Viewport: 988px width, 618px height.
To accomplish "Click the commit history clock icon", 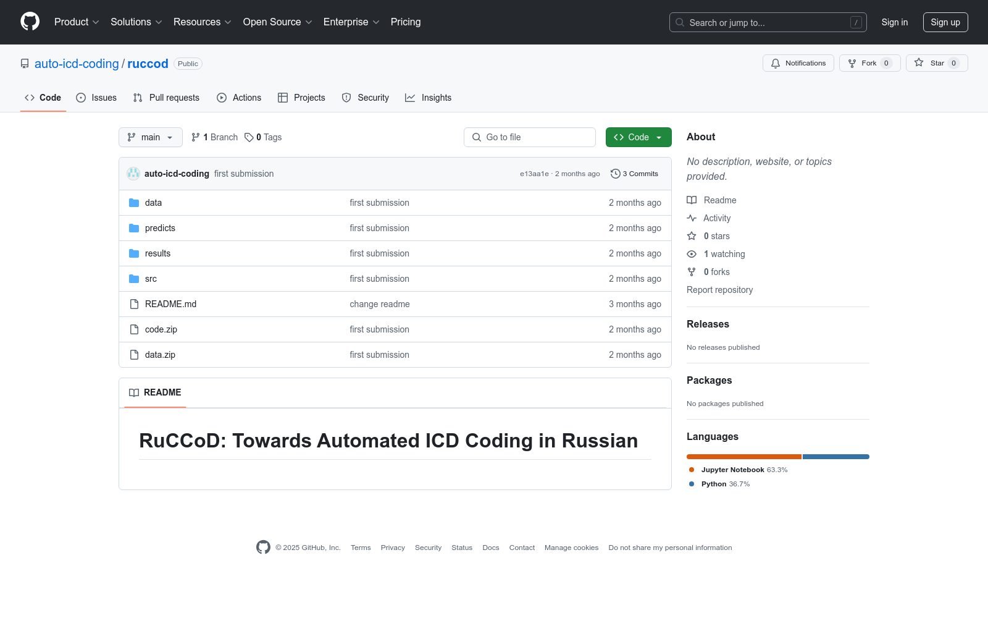I will [615, 174].
